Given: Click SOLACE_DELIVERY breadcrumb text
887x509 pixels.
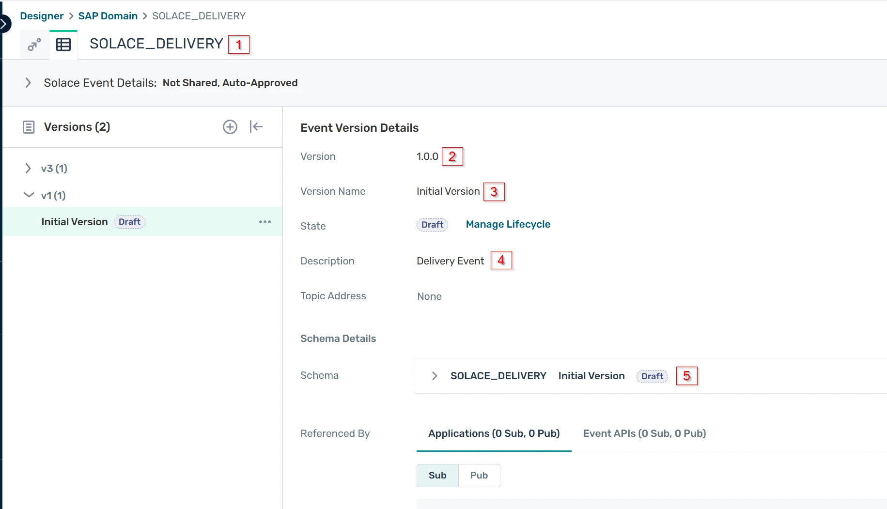Looking at the screenshot, I should point(199,16).
